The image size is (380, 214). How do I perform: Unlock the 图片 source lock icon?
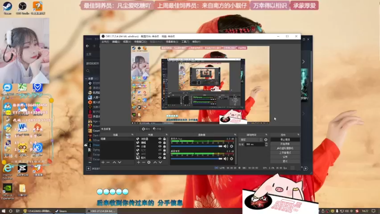(164, 158)
